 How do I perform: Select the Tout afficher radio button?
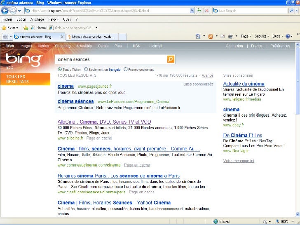click(x=60, y=69)
